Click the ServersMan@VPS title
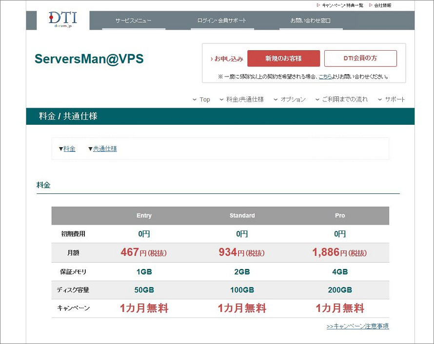Viewport: 434px width, 344px height. tap(89, 59)
